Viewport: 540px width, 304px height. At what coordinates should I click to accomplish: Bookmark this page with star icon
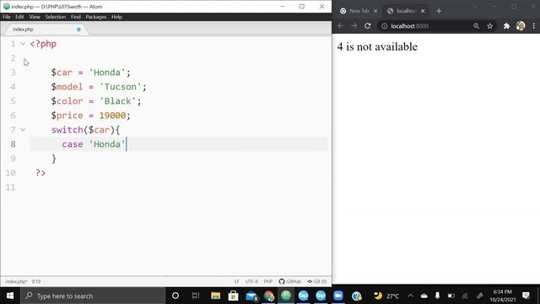pos(489,26)
